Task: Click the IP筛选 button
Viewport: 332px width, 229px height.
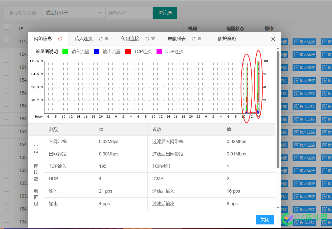Action: 165,13
